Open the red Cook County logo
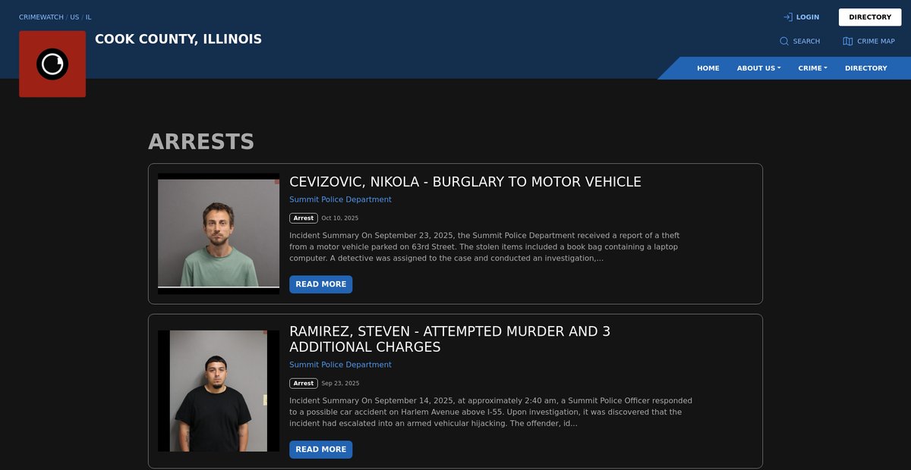The image size is (911, 470). [x=52, y=64]
